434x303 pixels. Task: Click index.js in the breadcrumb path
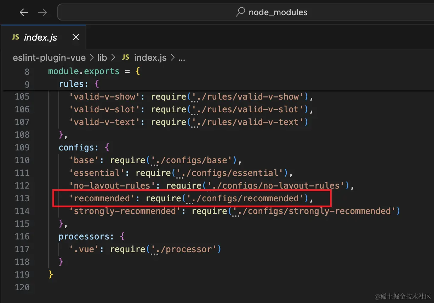click(150, 58)
